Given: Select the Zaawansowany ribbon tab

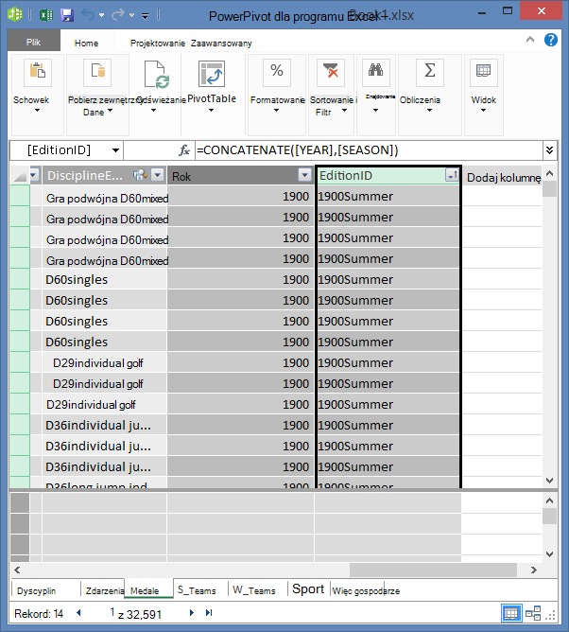Looking at the screenshot, I should coord(221,44).
